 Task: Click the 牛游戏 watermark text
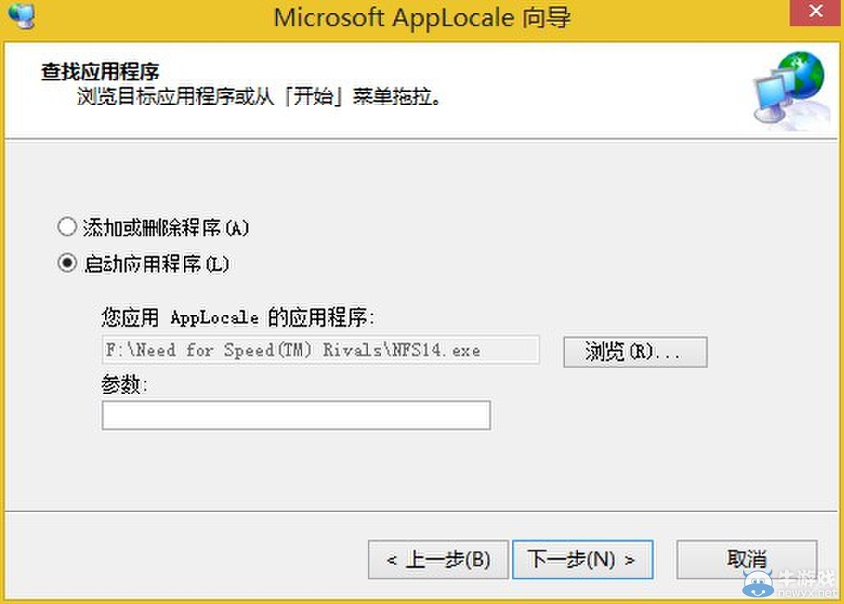click(806, 578)
